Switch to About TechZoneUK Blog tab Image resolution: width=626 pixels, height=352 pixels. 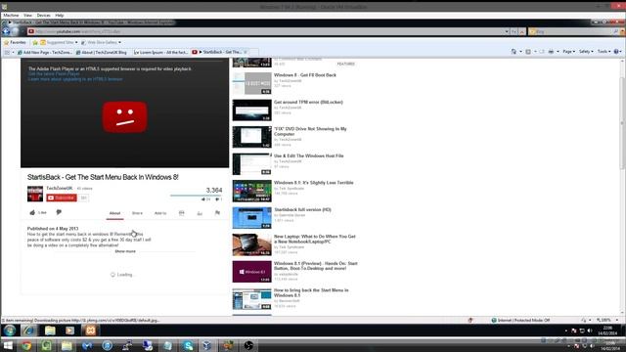click(102, 52)
